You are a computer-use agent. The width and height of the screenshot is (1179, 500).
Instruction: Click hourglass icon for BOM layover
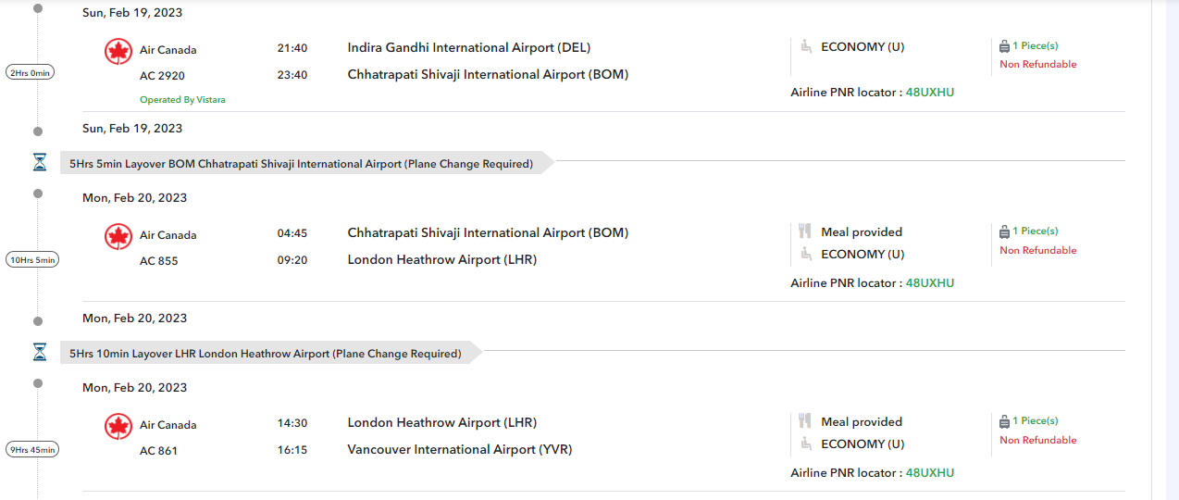coord(39,163)
